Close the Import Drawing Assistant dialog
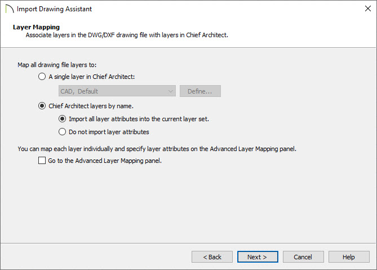The height and width of the screenshot is (270, 377). click(x=367, y=8)
